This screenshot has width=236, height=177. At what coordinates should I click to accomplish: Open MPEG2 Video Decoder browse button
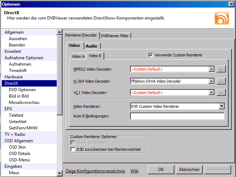(221, 69)
